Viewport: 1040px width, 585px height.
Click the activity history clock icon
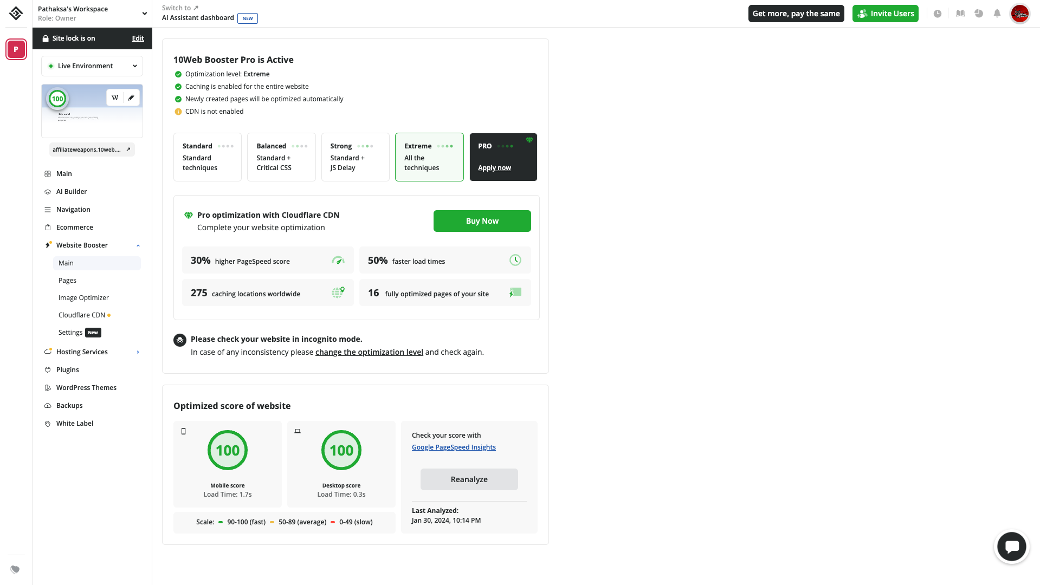pos(938,13)
